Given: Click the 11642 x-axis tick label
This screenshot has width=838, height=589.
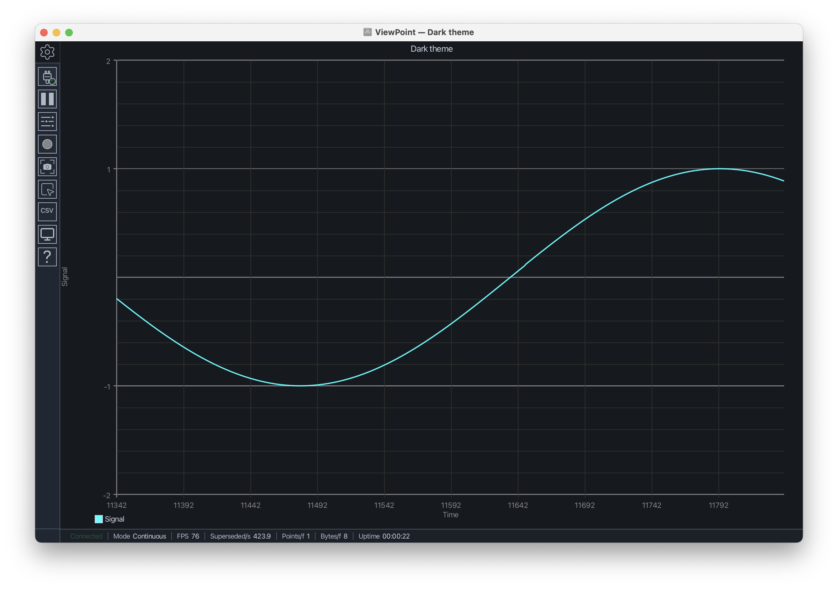Looking at the screenshot, I should (518, 505).
